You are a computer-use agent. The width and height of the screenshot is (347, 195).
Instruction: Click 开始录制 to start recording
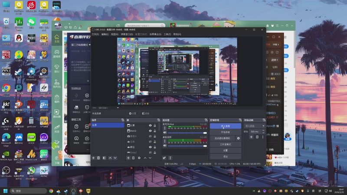point(225,132)
